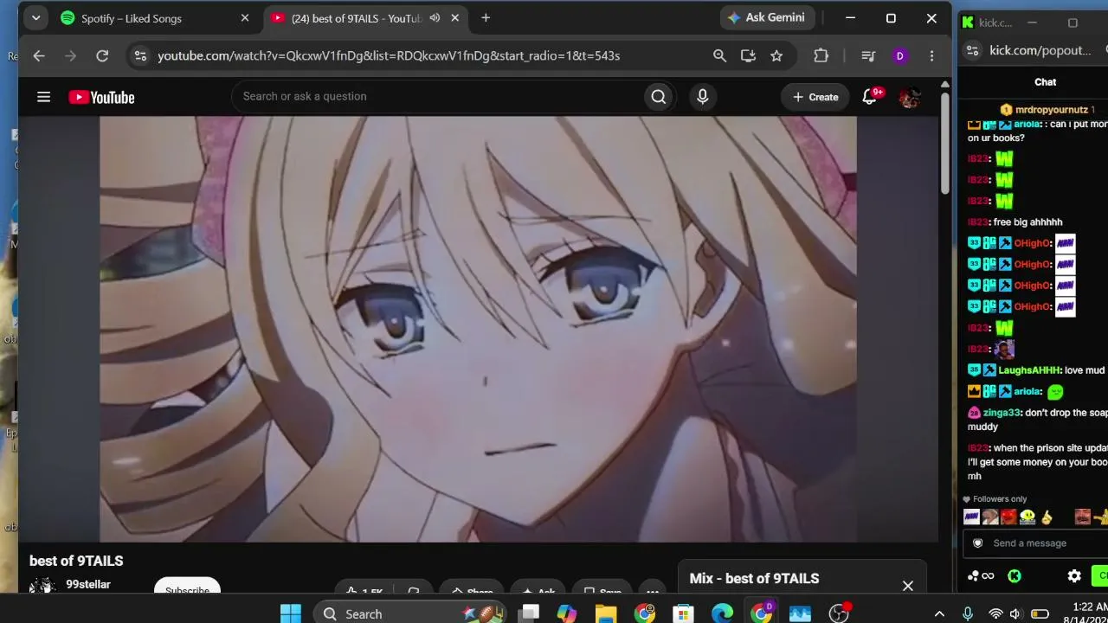Open the taskbar microphone tray icon
The height and width of the screenshot is (623, 1108).
click(968, 613)
